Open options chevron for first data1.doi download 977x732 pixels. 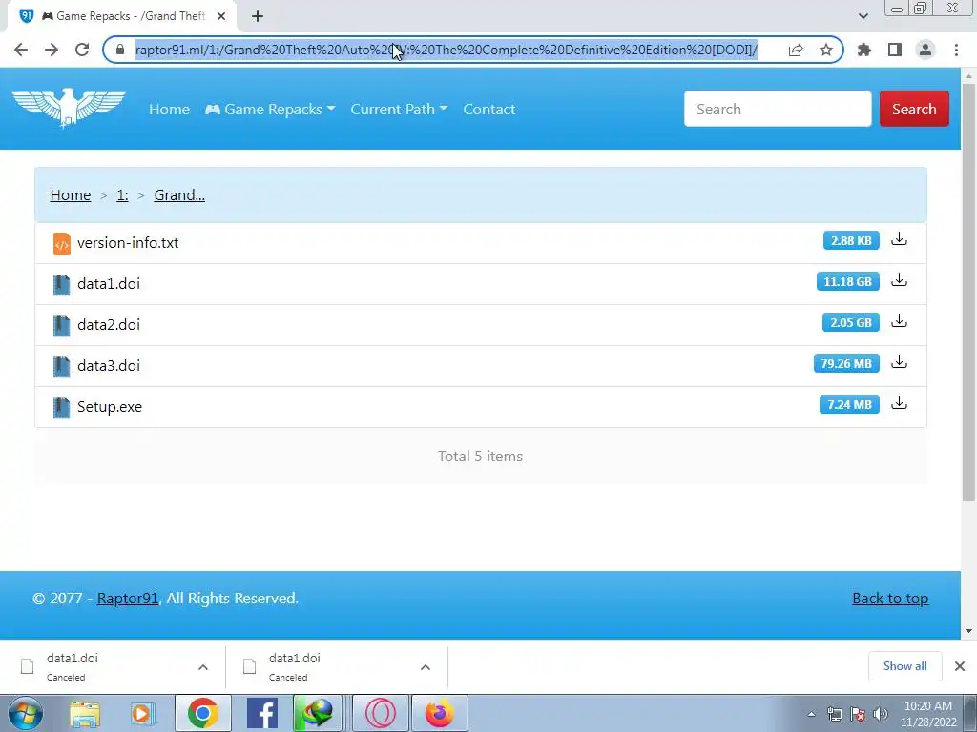click(203, 666)
